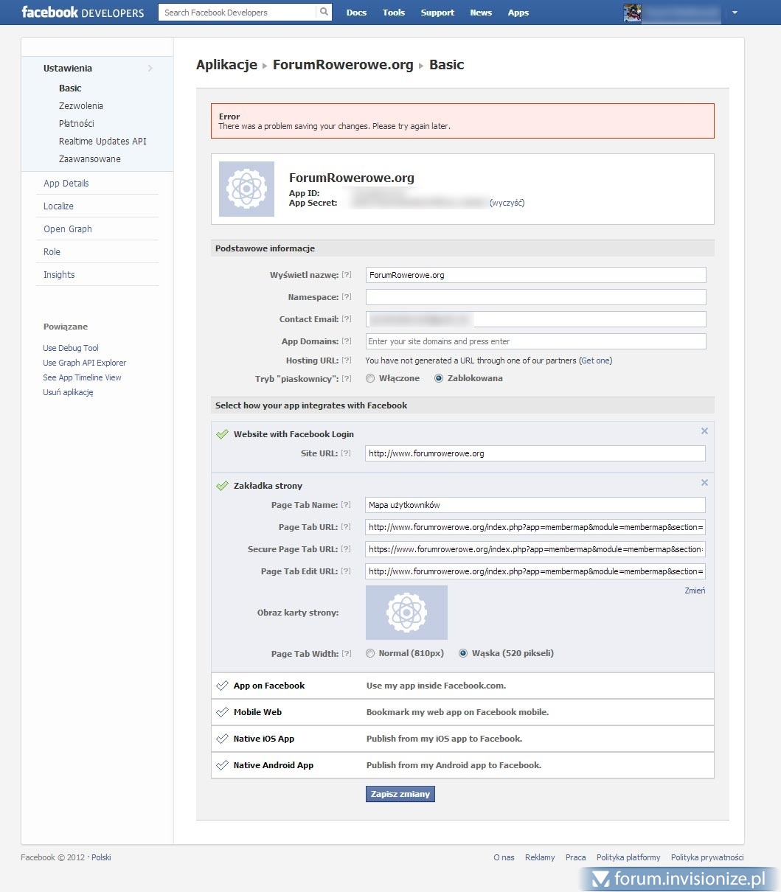Click the user profile avatar in header
This screenshot has width=781, height=892.
pyautogui.click(x=632, y=13)
